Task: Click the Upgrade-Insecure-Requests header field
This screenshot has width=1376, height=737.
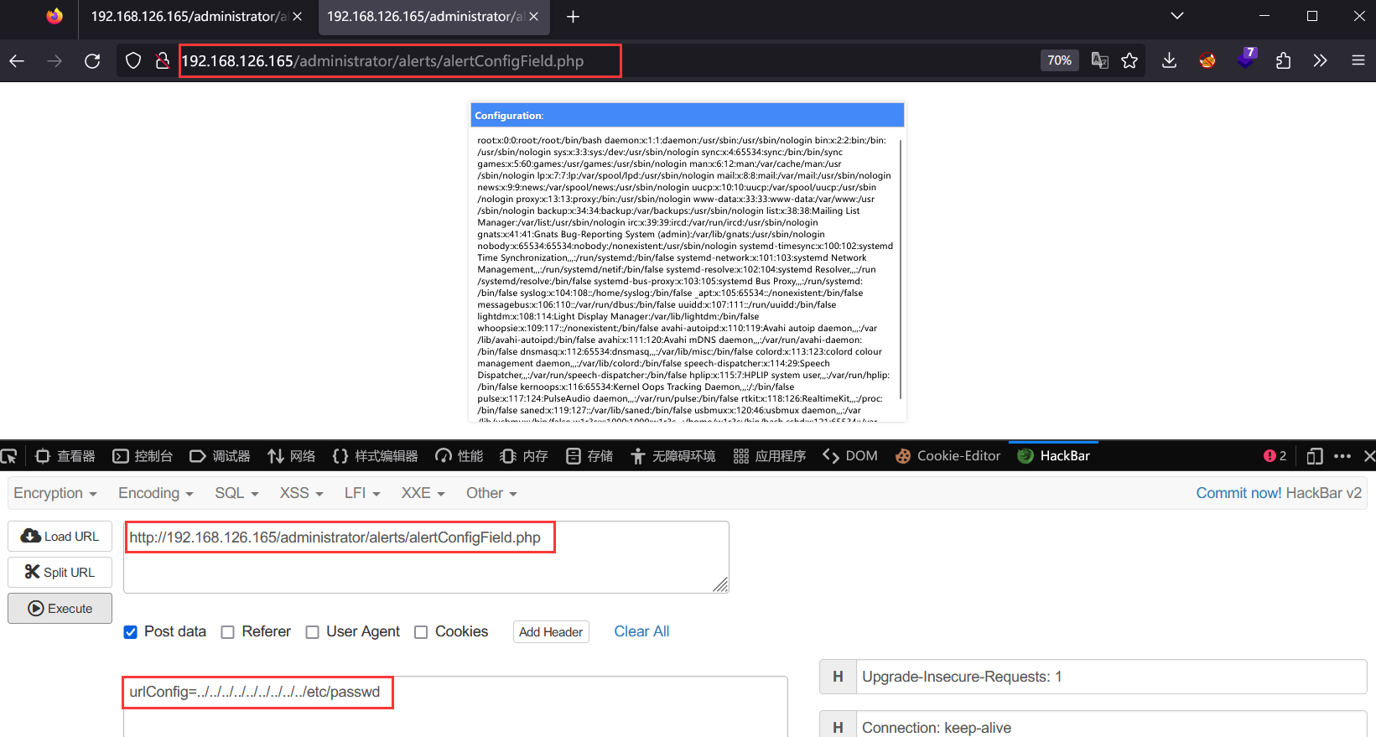Action: (x=1111, y=677)
